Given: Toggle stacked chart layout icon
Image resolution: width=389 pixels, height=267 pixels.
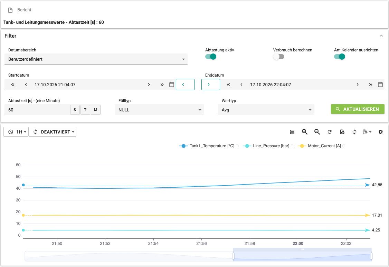Looking at the screenshot, I should click(292, 132).
